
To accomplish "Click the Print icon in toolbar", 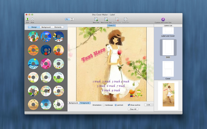I will 32,20.
